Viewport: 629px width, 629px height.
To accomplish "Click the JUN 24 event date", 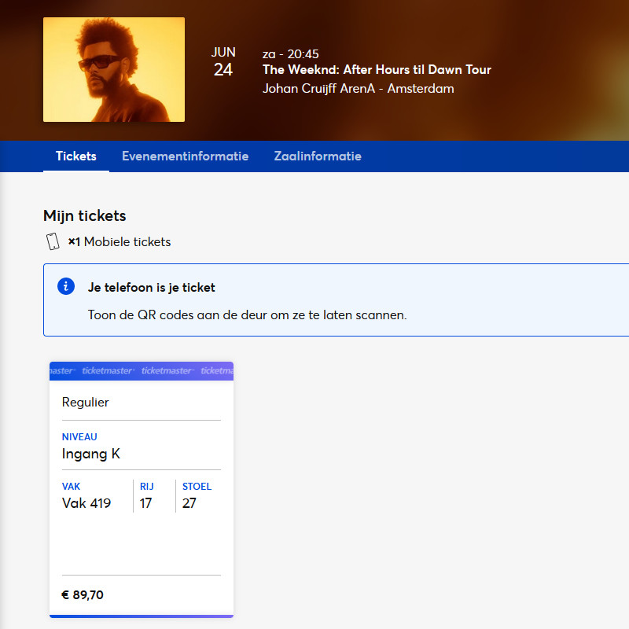I will click(223, 62).
